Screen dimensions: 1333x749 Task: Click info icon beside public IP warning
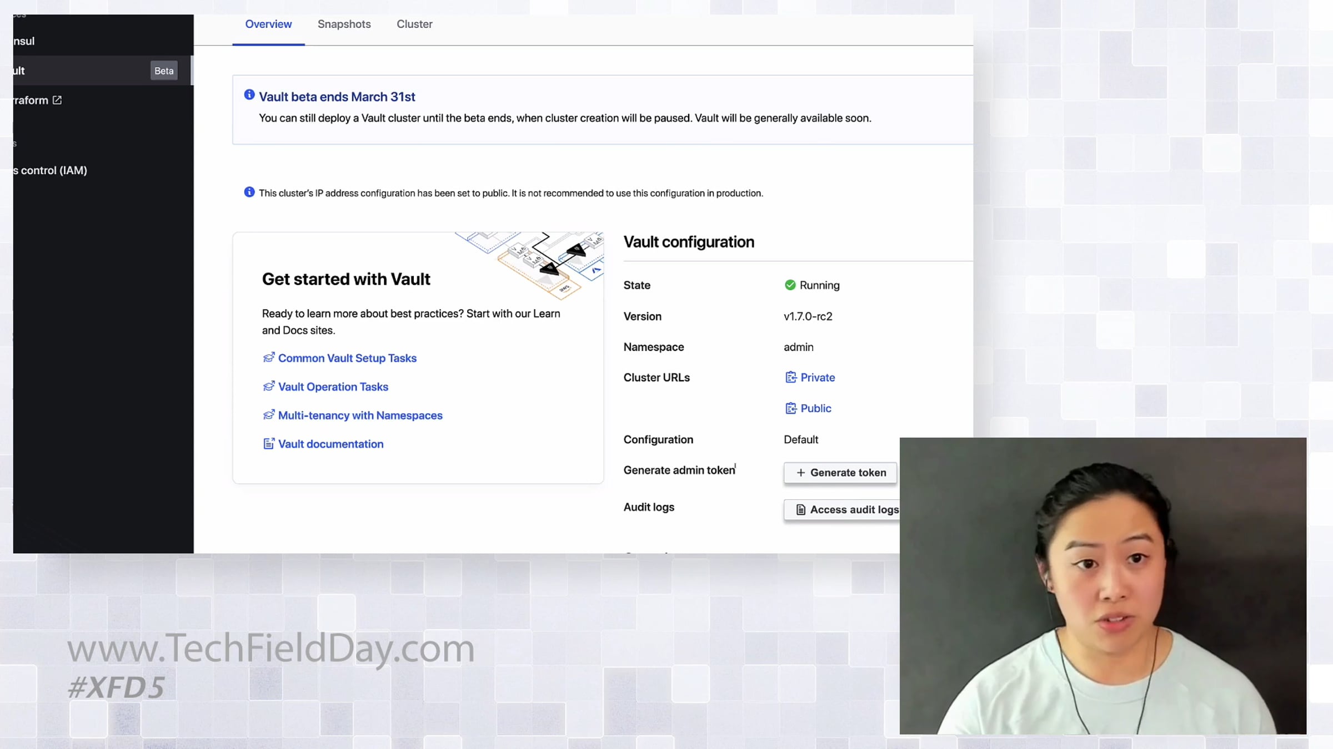tap(249, 192)
